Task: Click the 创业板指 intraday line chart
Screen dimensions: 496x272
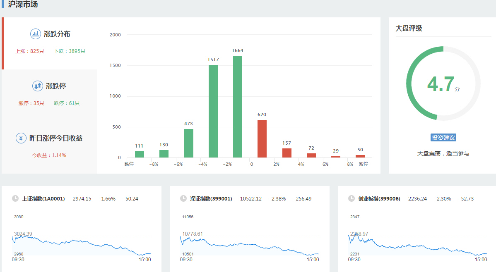Action: (x=417, y=244)
